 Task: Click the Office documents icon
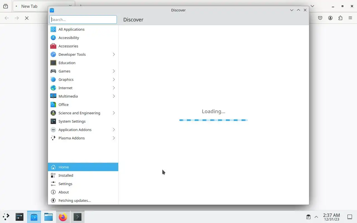(53, 105)
